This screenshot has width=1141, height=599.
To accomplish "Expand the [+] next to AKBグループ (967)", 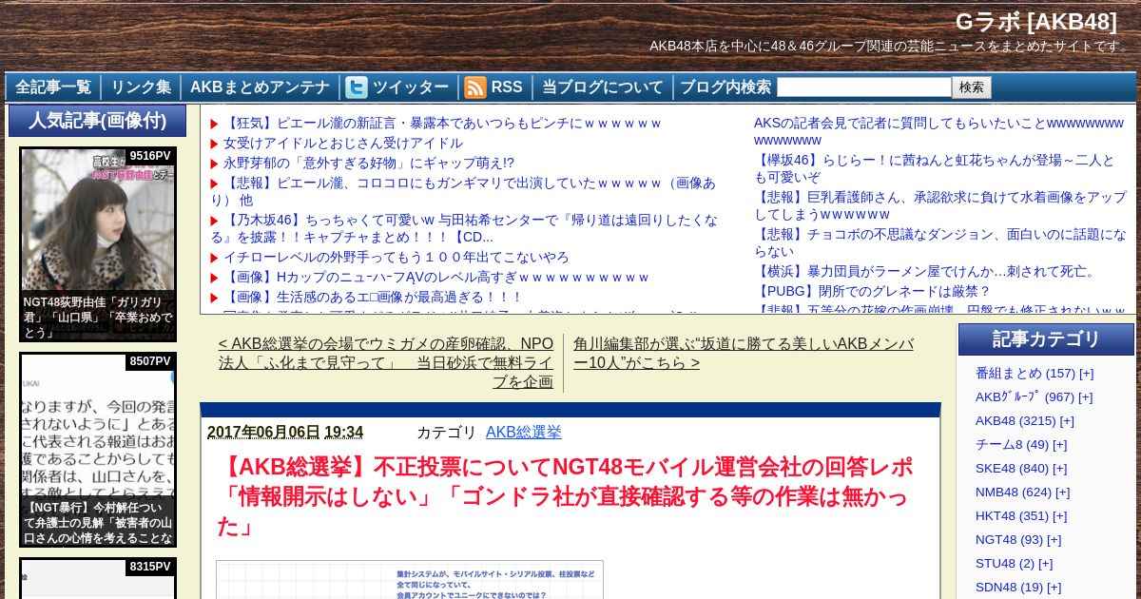I will [x=1085, y=396].
